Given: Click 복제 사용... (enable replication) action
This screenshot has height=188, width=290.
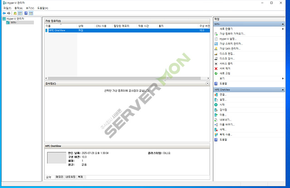Looking at the screenshot, I should coord(226,135).
